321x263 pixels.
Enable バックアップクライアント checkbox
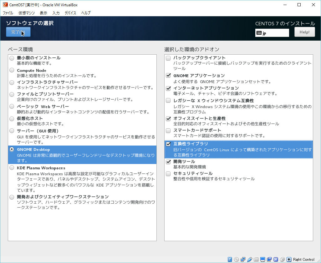[168, 58]
